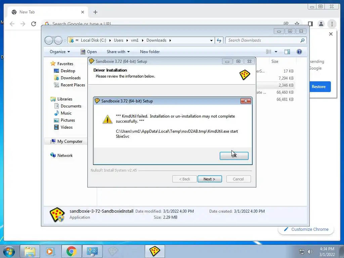The width and height of the screenshot is (344, 258).
Task: Toggle the preview pane icon
Action: click(x=287, y=52)
